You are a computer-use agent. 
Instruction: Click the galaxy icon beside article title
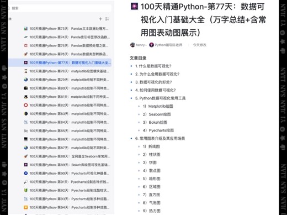[134, 7]
